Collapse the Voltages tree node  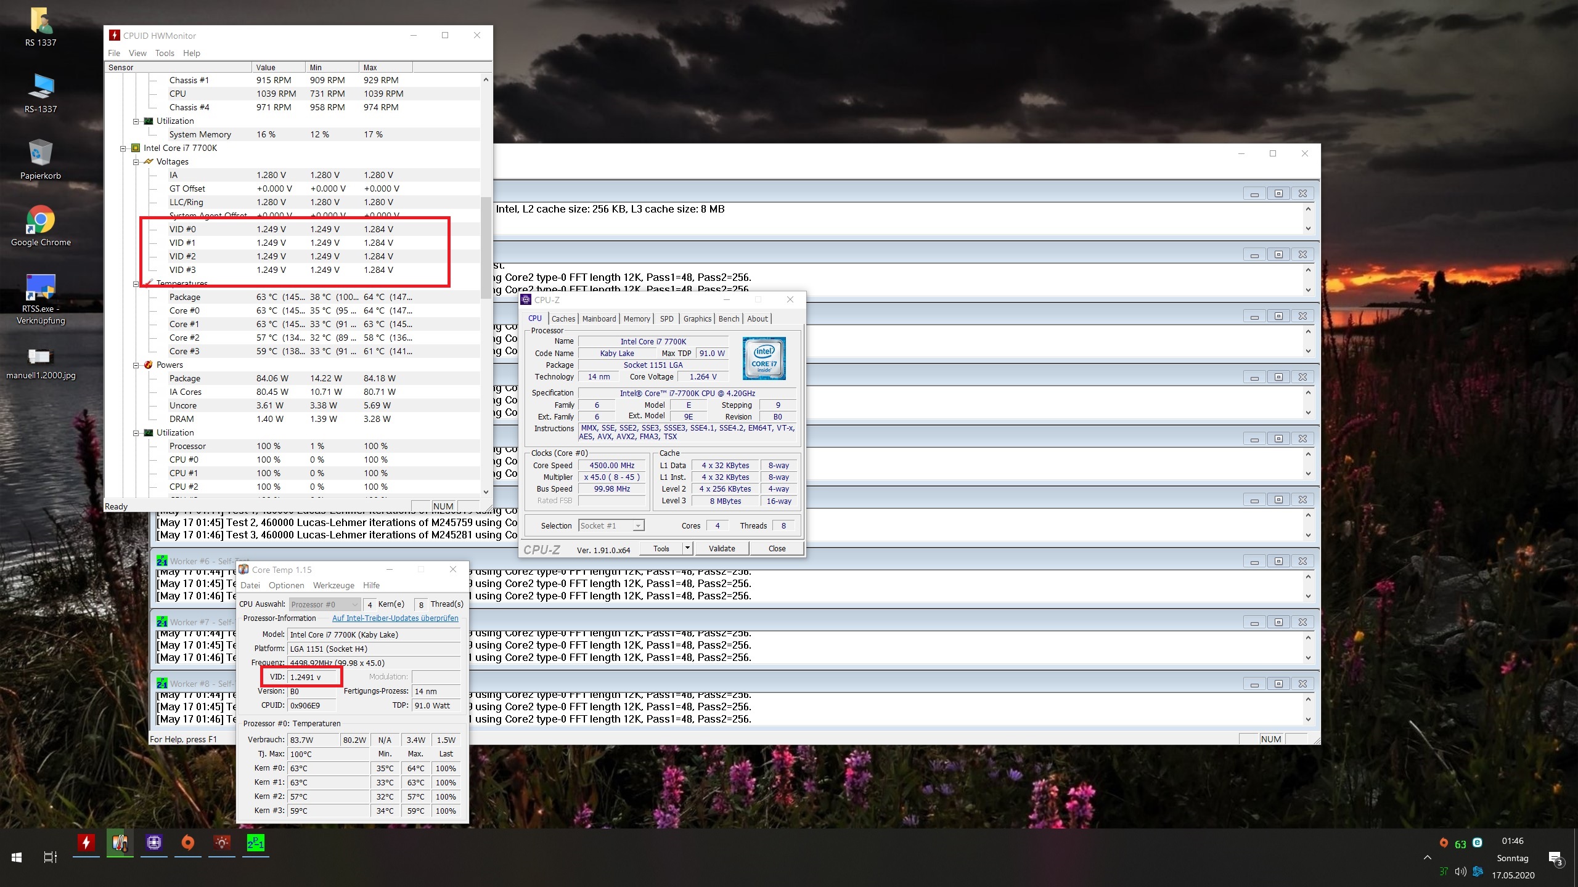click(x=136, y=162)
